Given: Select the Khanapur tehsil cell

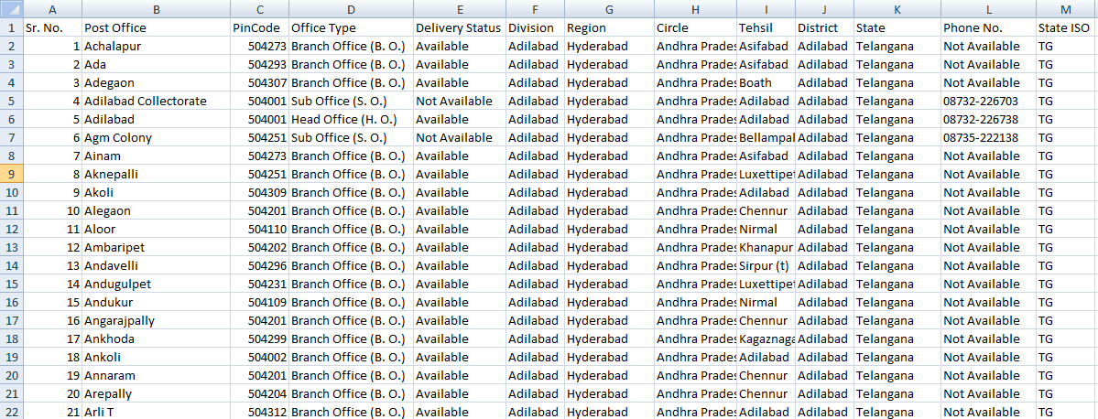Looking at the screenshot, I should (766, 247).
